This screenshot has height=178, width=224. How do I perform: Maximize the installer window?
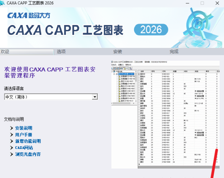point(202,3)
